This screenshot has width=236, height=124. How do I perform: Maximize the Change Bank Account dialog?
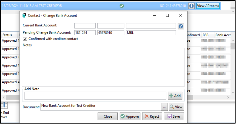167,15
